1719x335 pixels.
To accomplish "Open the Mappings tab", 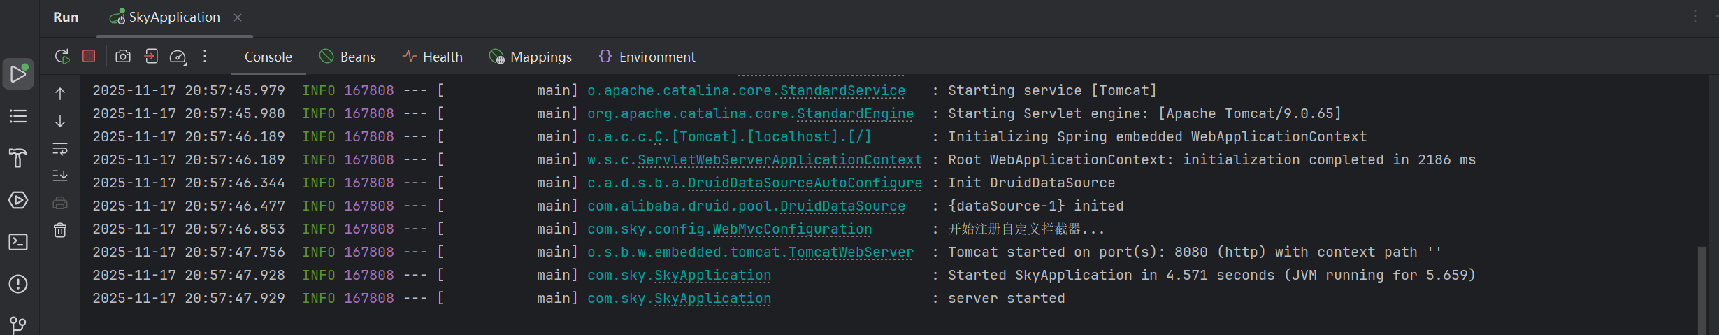I will pyautogui.click(x=531, y=57).
